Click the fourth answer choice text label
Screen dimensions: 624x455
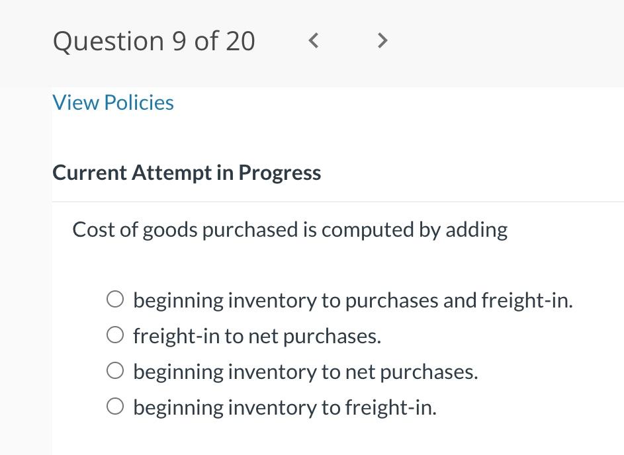pyautogui.click(x=285, y=406)
